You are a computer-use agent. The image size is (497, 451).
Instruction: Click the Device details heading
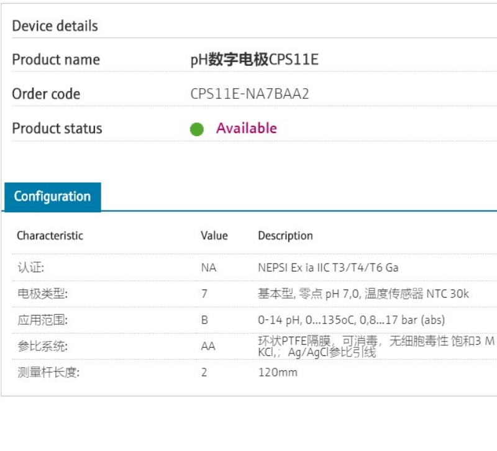pos(55,26)
